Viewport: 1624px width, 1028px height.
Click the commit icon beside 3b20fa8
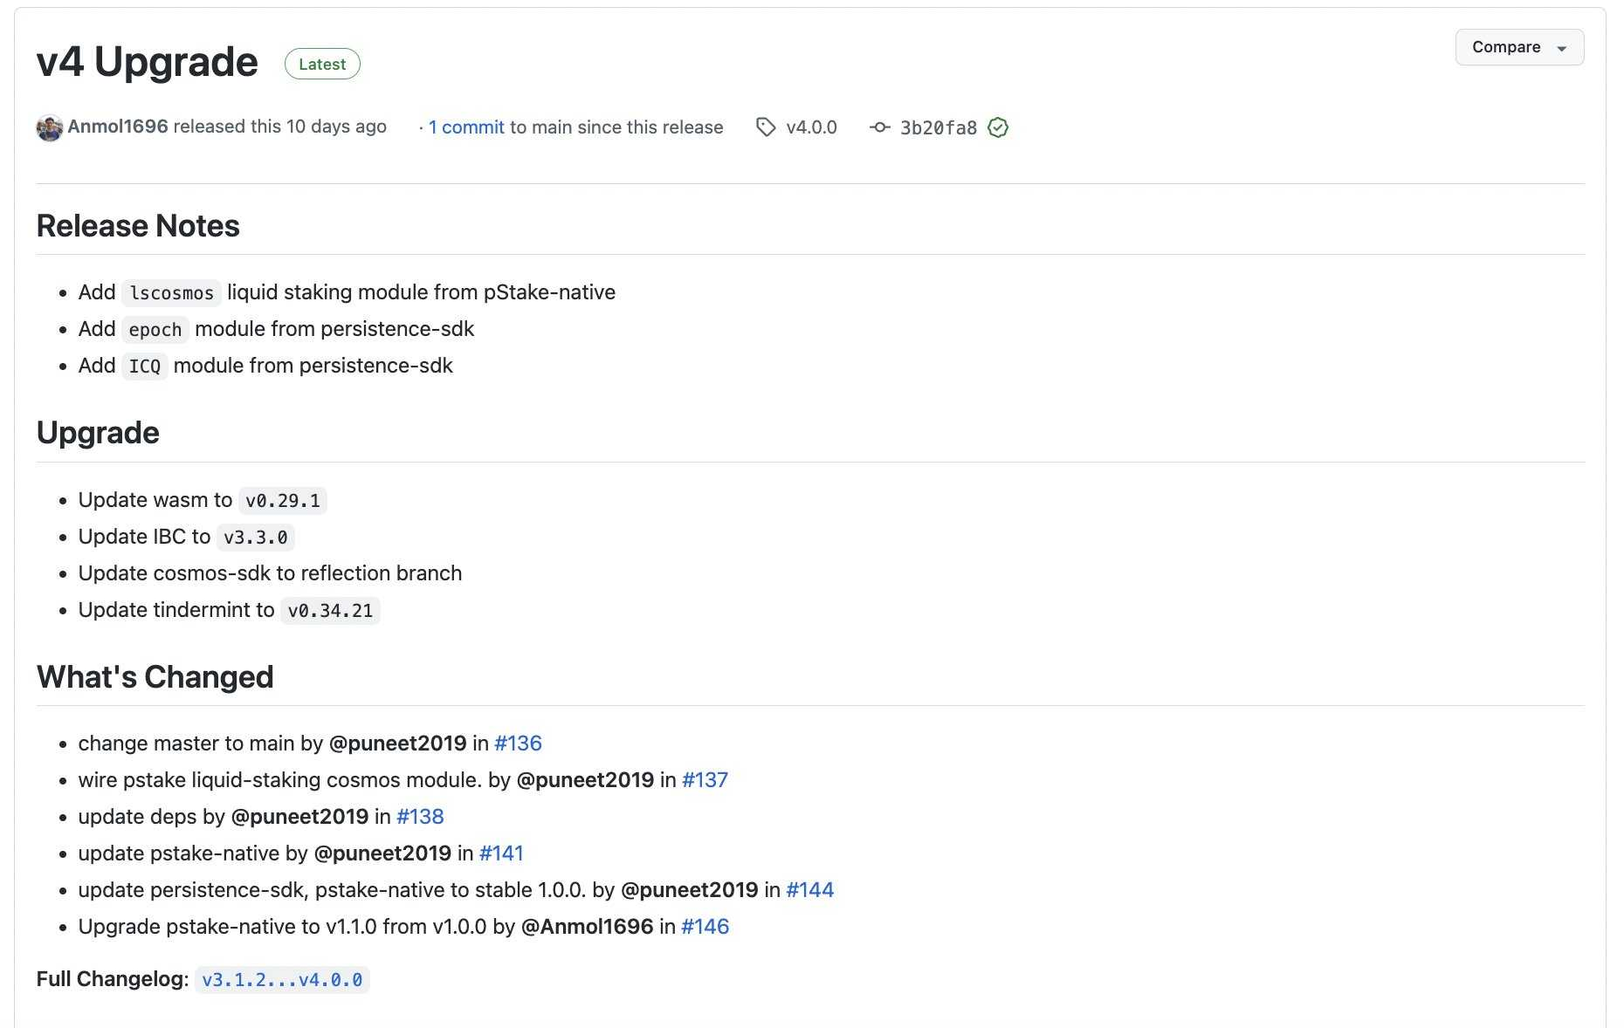(880, 127)
